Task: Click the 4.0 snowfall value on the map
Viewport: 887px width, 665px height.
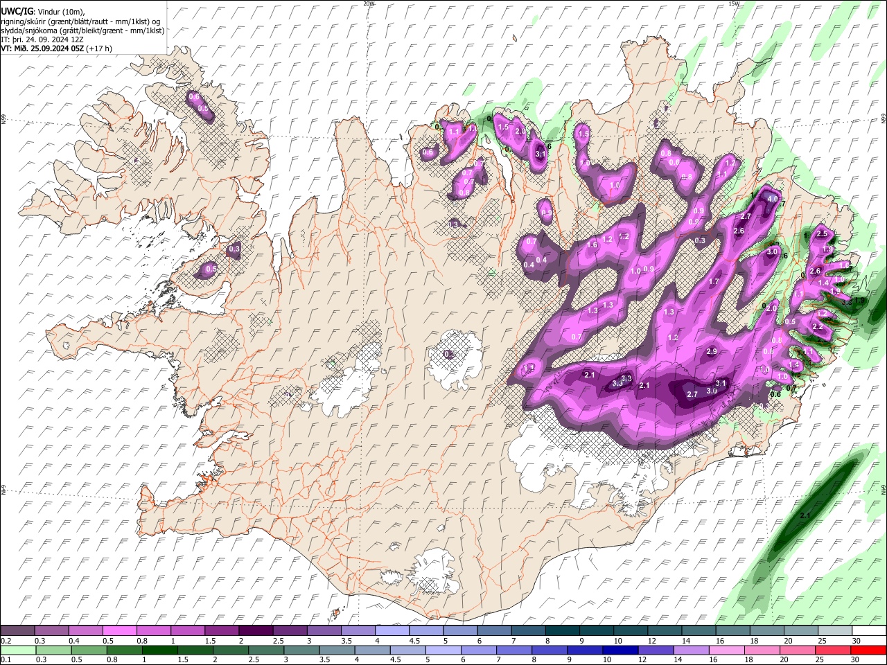Action: click(773, 199)
